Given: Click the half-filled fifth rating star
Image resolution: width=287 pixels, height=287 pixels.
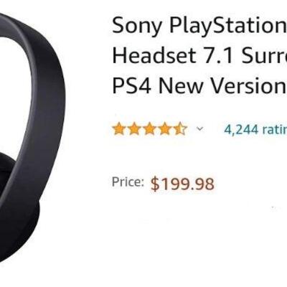Looking at the screenshot, I should pos(180,129).
